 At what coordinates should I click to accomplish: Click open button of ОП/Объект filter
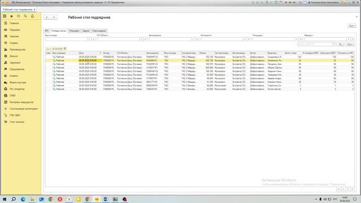click(x=146, y=39)
